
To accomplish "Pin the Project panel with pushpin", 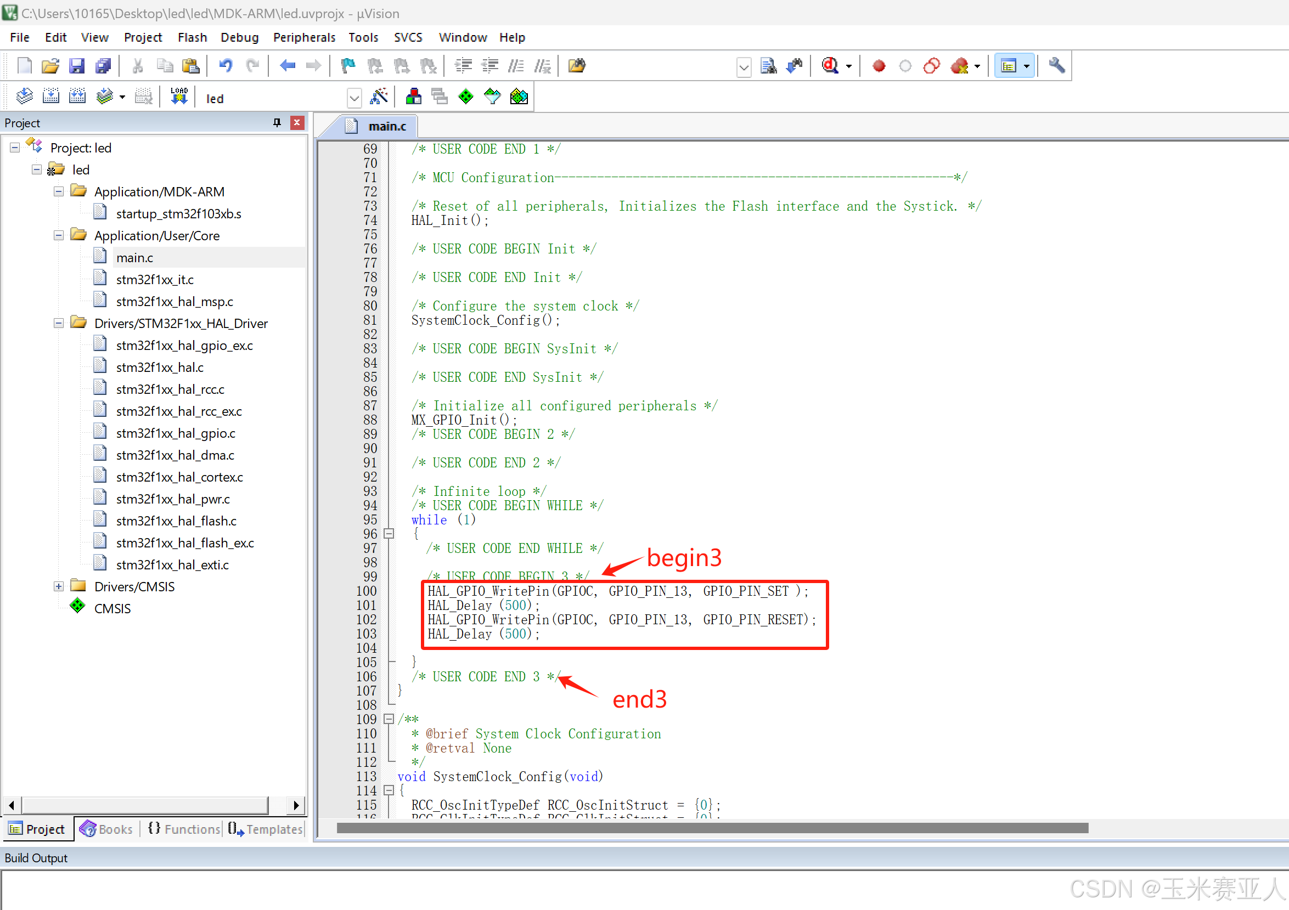I will (277, 123).
